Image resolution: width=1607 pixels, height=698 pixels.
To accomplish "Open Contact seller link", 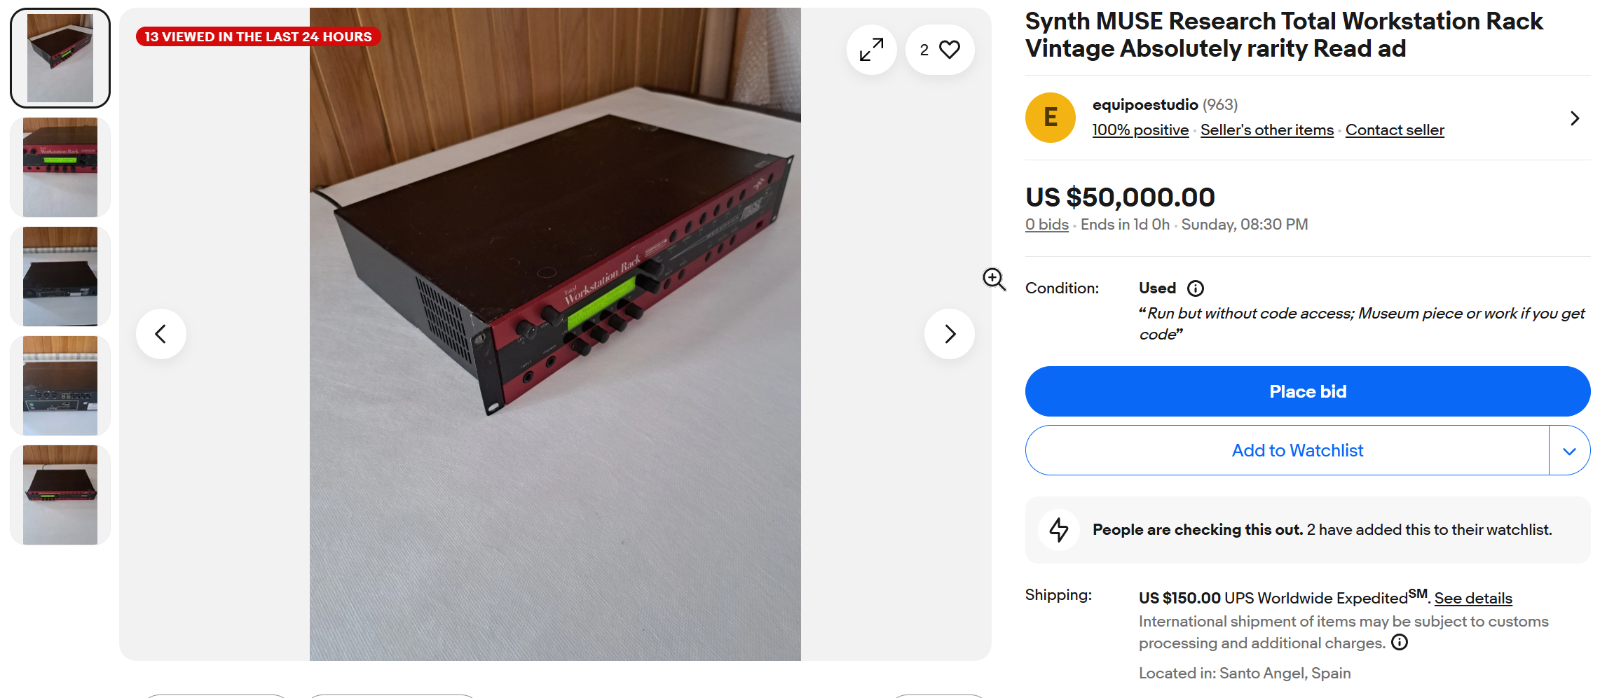I will pos(1394,130).
